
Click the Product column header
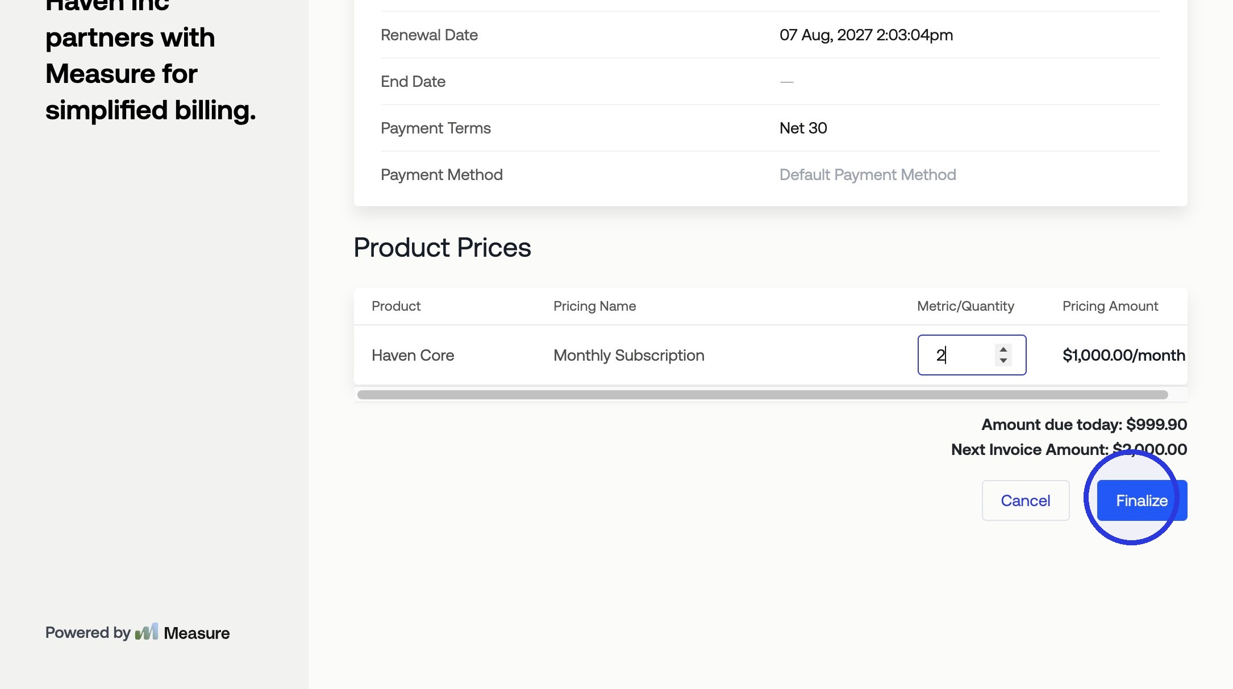(396, 306)
